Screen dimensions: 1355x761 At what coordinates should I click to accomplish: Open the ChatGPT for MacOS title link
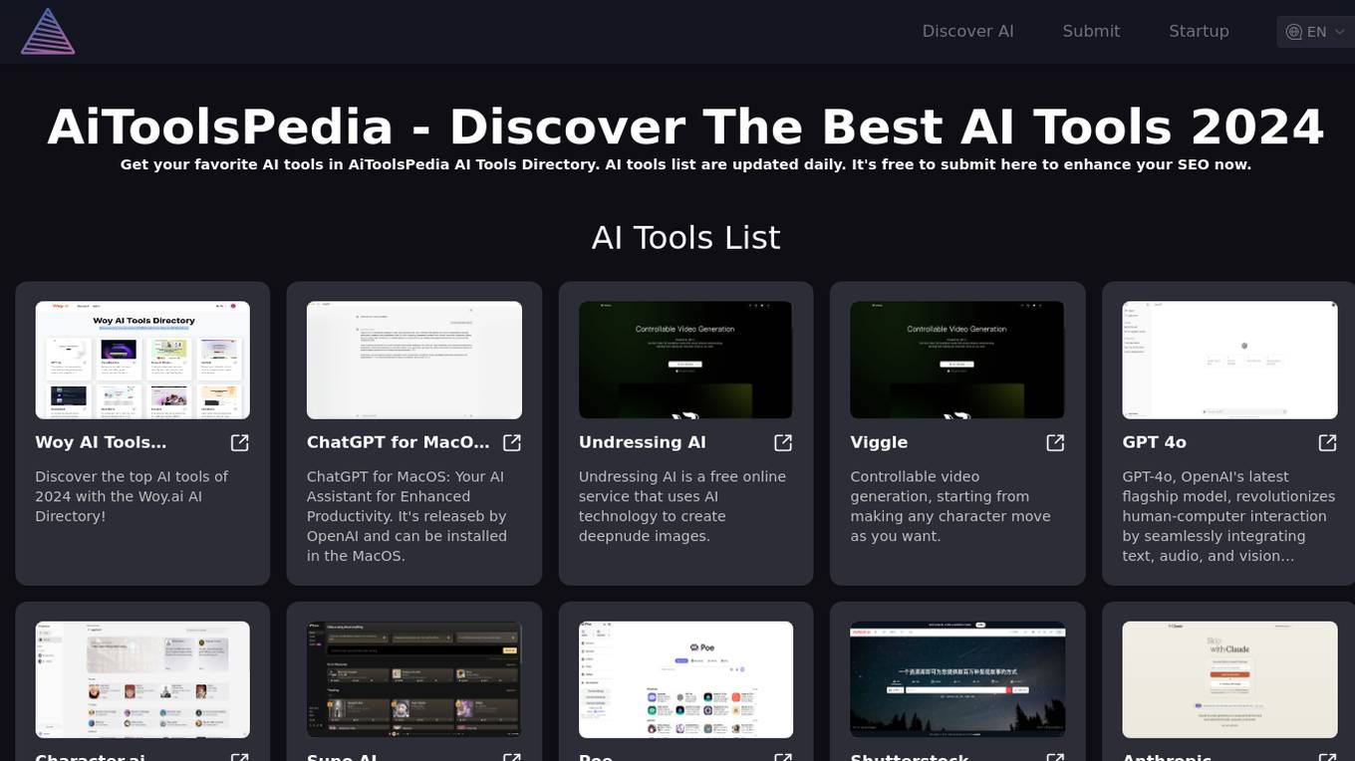(x=399, y=442)
